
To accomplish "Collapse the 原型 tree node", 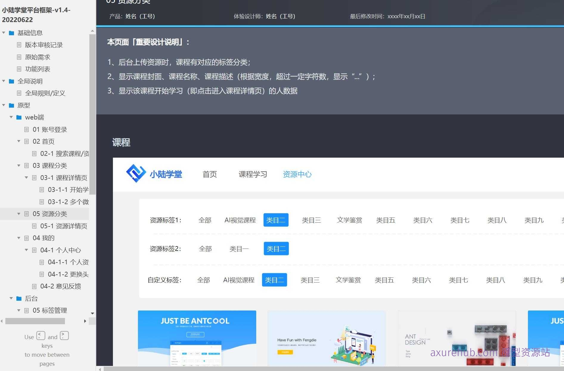I will pos(3,105).
